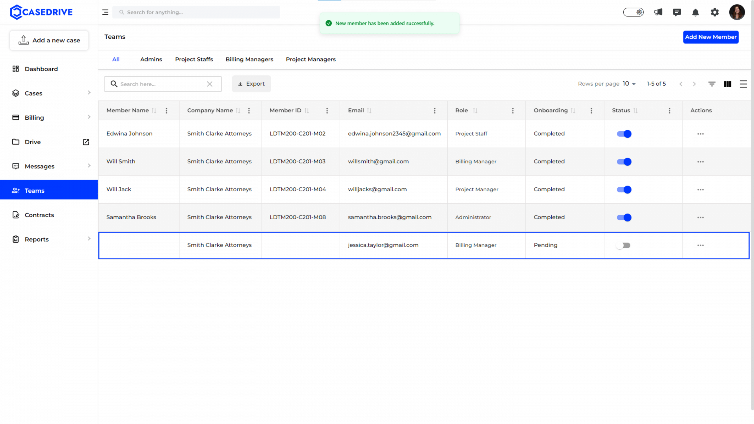The height and width of the screenshot is (424, 754).
Task: Click email edwina.johnson2345@gmail.com
Action: [x=394, y=134]
